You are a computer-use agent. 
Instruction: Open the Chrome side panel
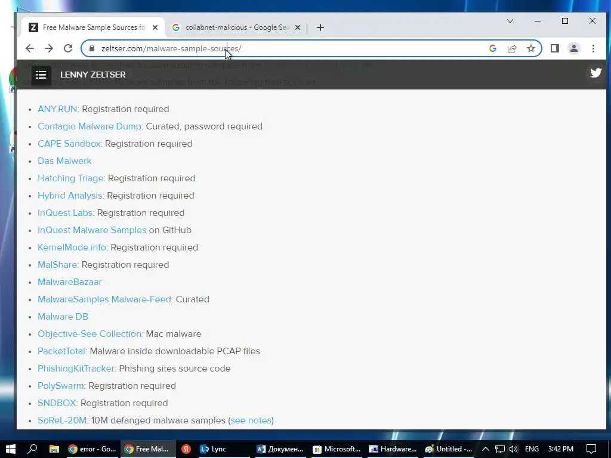click(x=555, y=48)
